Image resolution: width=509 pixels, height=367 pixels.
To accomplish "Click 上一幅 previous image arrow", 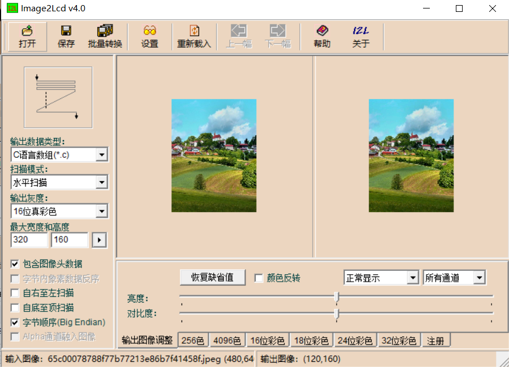I will (239, 31).
